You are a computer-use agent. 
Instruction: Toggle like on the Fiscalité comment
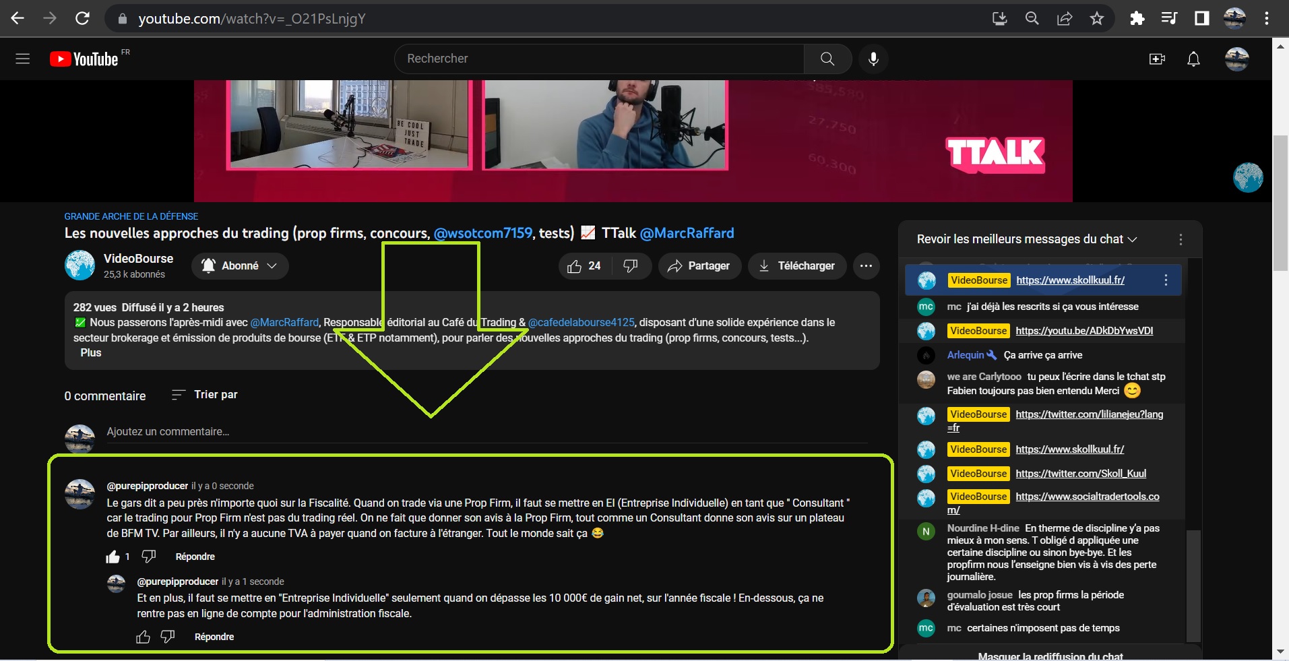113,557
